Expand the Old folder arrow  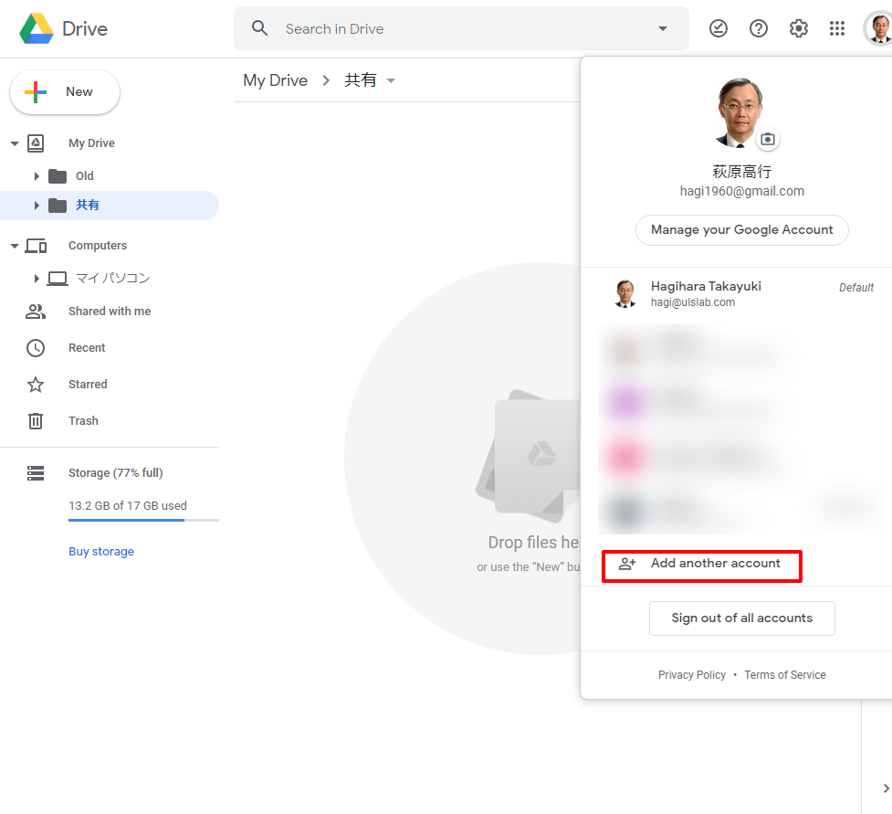point(37,176)
